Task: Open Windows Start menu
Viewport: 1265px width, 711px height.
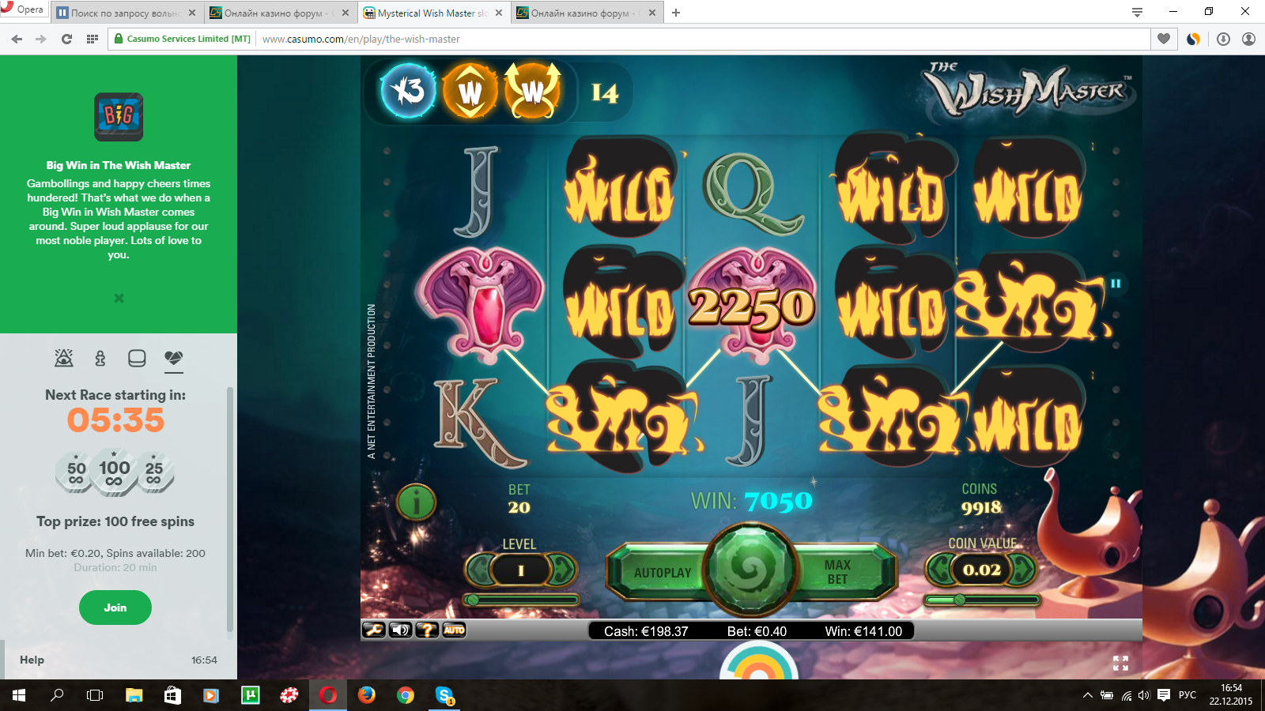Action: [x=19, y=695]
